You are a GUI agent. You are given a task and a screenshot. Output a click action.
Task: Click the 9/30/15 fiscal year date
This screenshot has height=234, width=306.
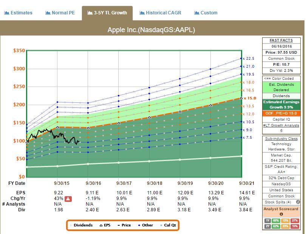62,183
